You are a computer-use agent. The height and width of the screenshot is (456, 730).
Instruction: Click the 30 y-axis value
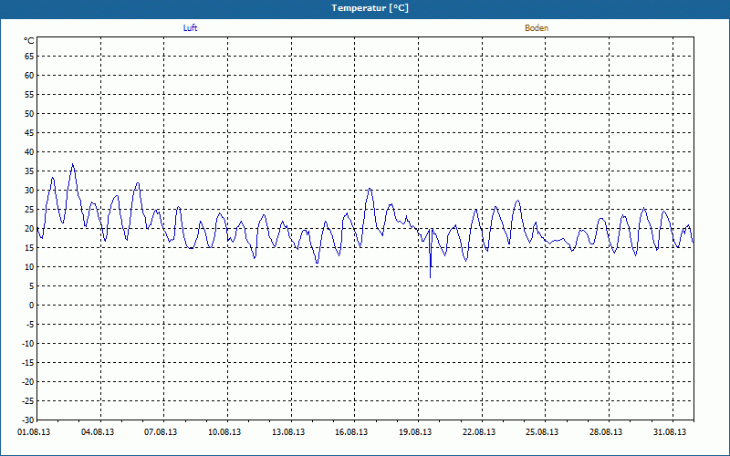click(x=29, y=191)
